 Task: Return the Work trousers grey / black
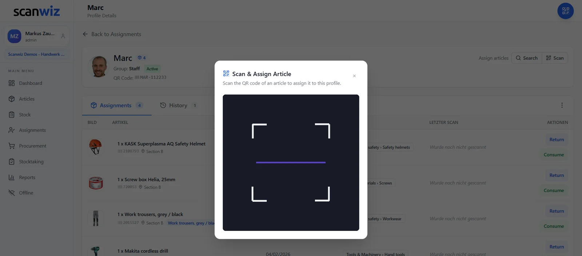point(557,211)
